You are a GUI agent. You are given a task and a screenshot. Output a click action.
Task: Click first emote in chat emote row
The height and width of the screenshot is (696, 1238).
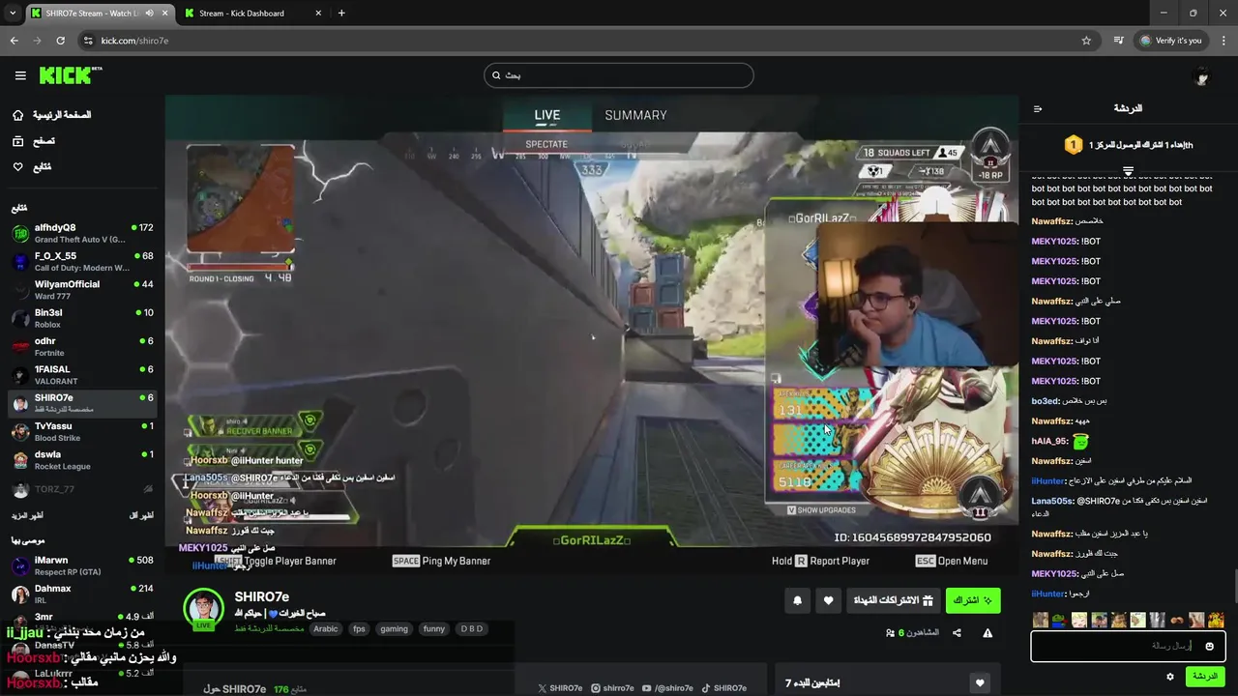(1041, 620)
